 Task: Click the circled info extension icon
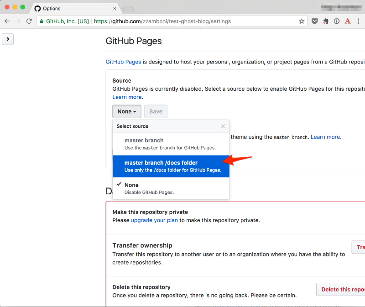click(337, 21)
